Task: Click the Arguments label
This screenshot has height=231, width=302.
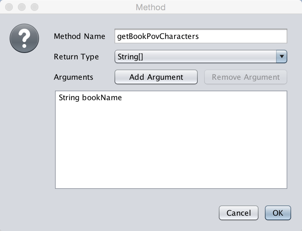Action: pos(73,77)
